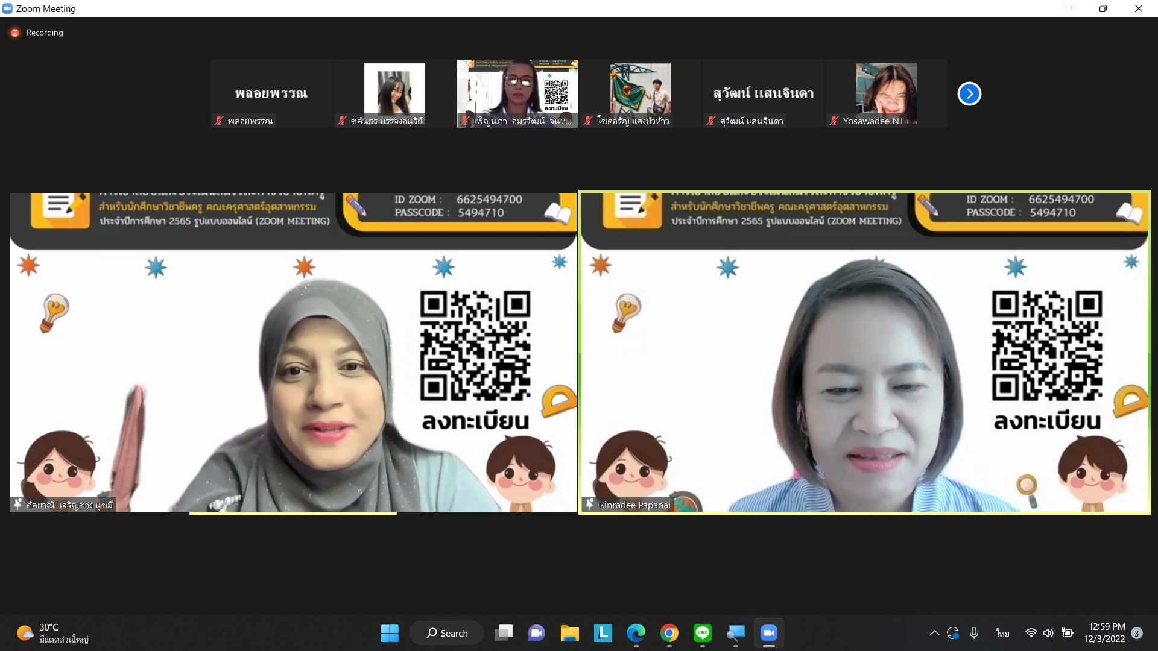The width and height of the screenshot is (1158, 651).
Task: Click the muted mic icon beside ชลันธร
Action: (x=342, y=121)
